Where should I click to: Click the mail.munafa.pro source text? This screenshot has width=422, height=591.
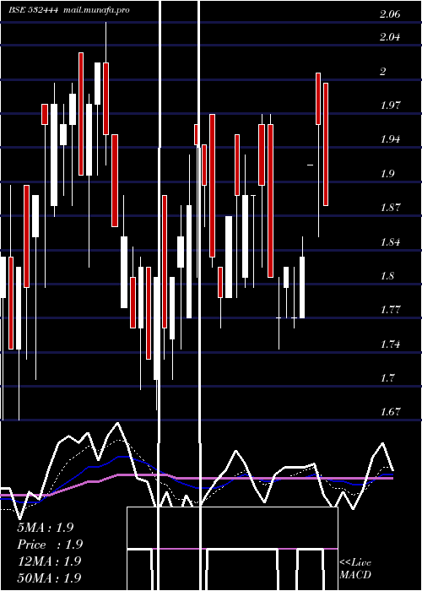coord(96,10)
